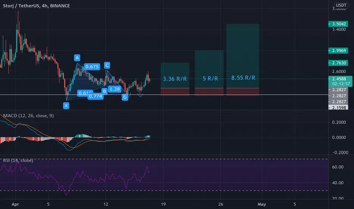The height and width of the screenshot is (209, 354).
Task: Click the 26 date on the time axis
Action: [221, 204]
